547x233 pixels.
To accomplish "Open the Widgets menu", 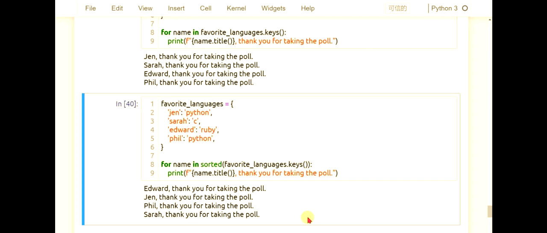I will tap(273, 8).
